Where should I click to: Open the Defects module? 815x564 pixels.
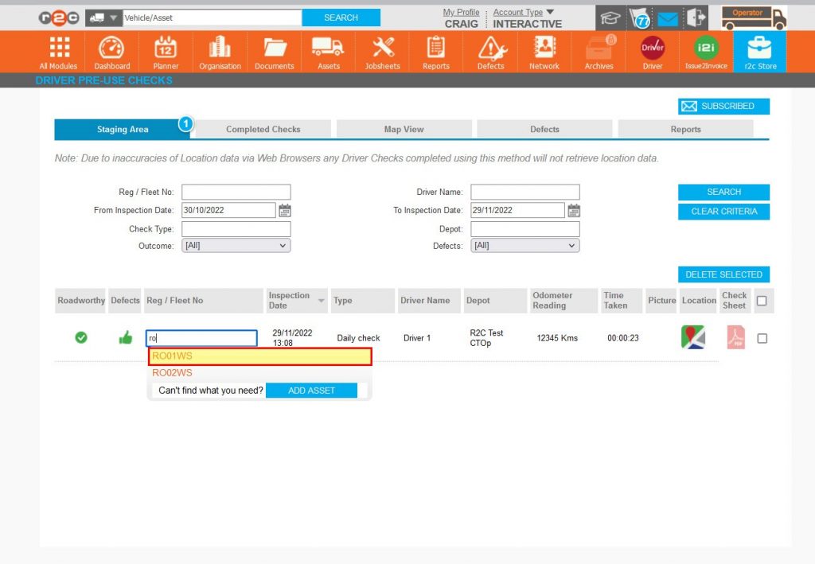[x=490, y=51]
